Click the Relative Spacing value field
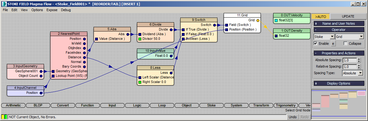The image size is (368, 121). click(350, 66)
